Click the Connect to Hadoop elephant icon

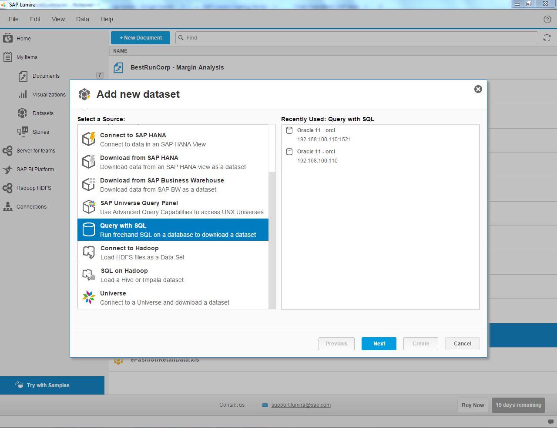pyautogui.click(x=89, y=252)
